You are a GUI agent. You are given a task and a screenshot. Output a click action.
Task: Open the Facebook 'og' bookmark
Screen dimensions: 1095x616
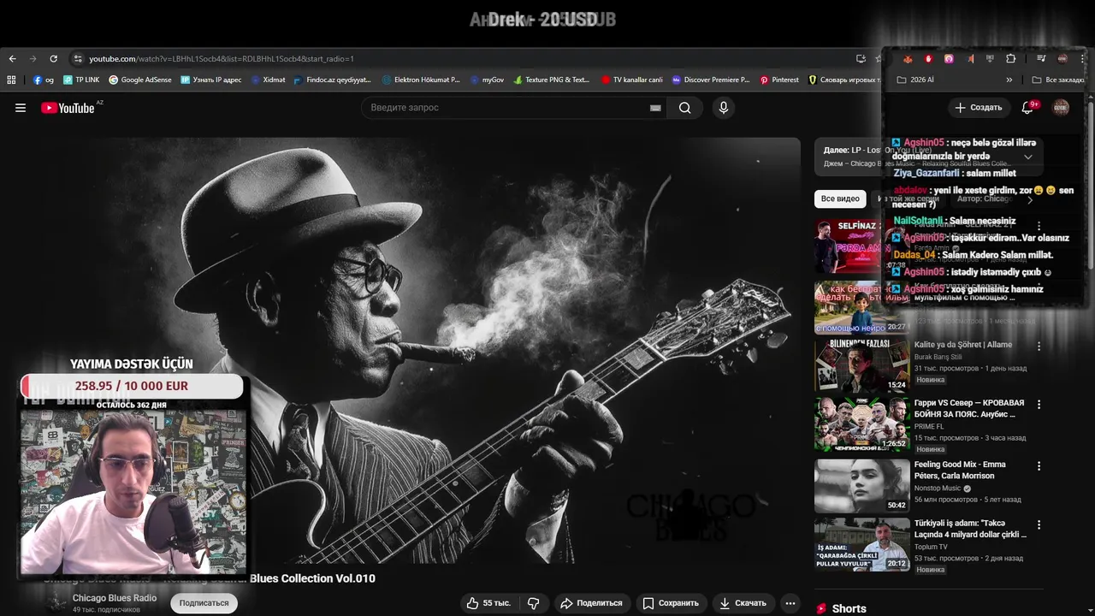[x=44, y=80]
